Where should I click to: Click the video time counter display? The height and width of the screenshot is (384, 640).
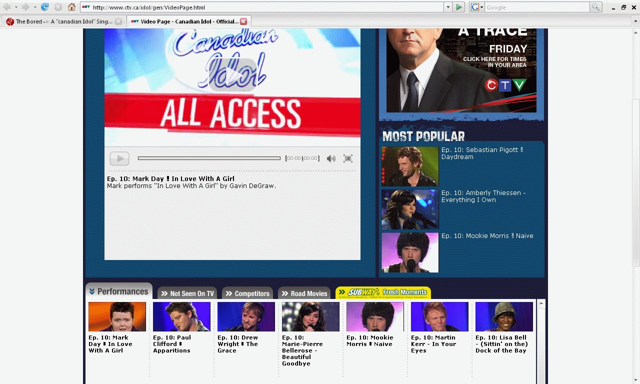pos(302,158)
